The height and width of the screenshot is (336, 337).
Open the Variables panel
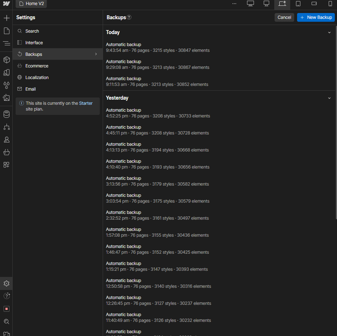coord(6,85)
